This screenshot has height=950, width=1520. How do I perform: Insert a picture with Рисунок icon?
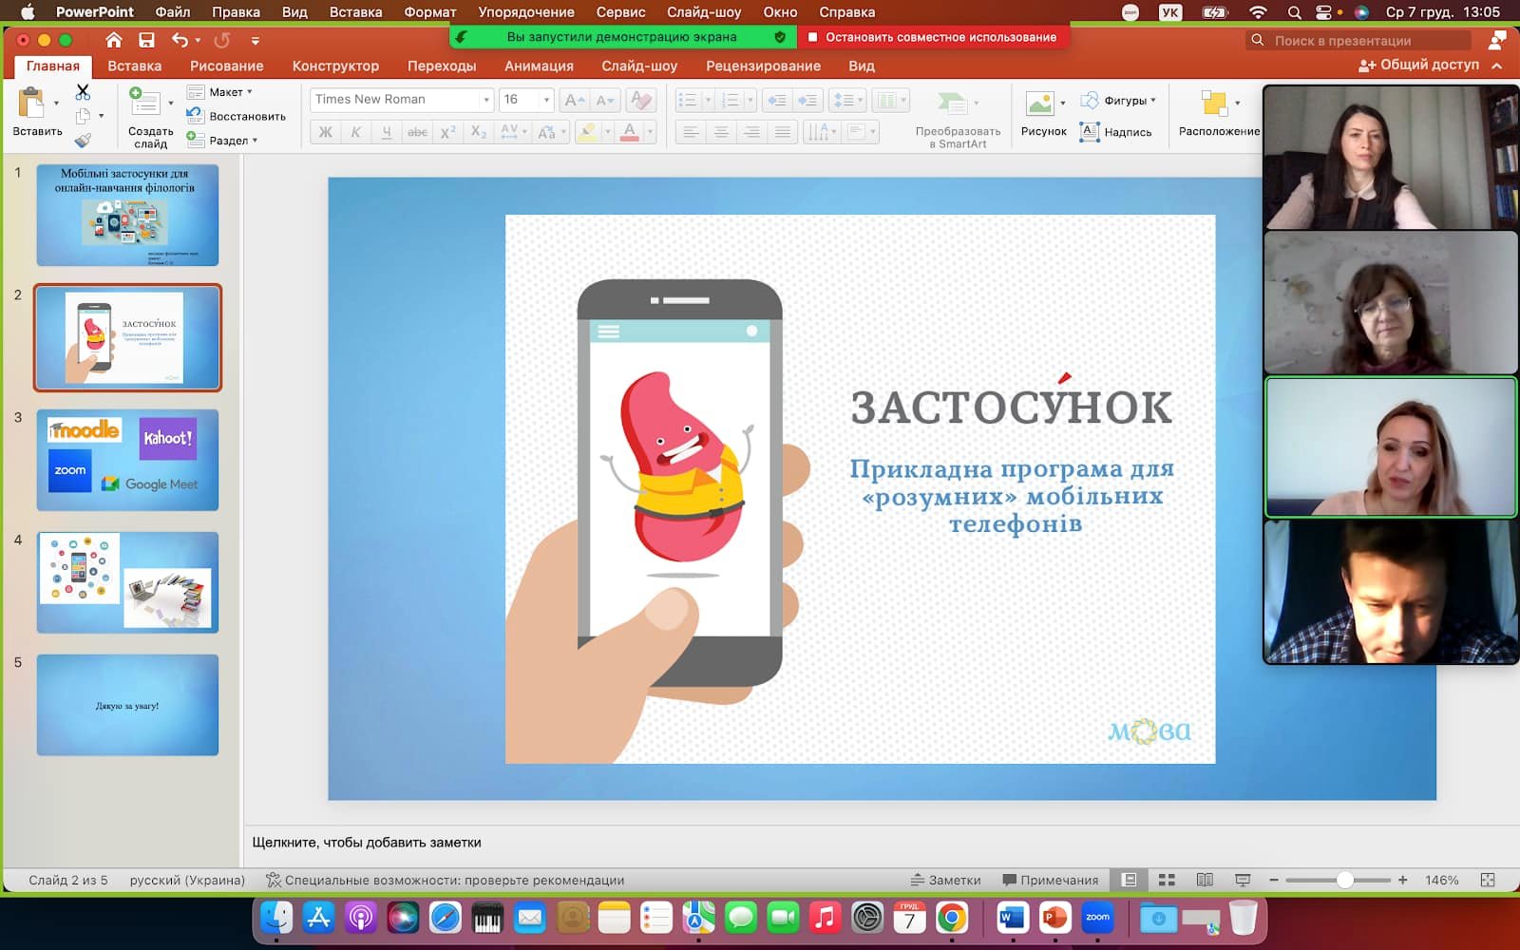[1039, 104]
